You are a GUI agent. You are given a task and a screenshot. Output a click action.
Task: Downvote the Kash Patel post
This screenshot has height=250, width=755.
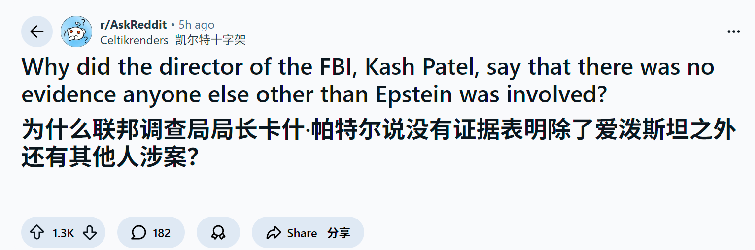[x=89, y=233]
